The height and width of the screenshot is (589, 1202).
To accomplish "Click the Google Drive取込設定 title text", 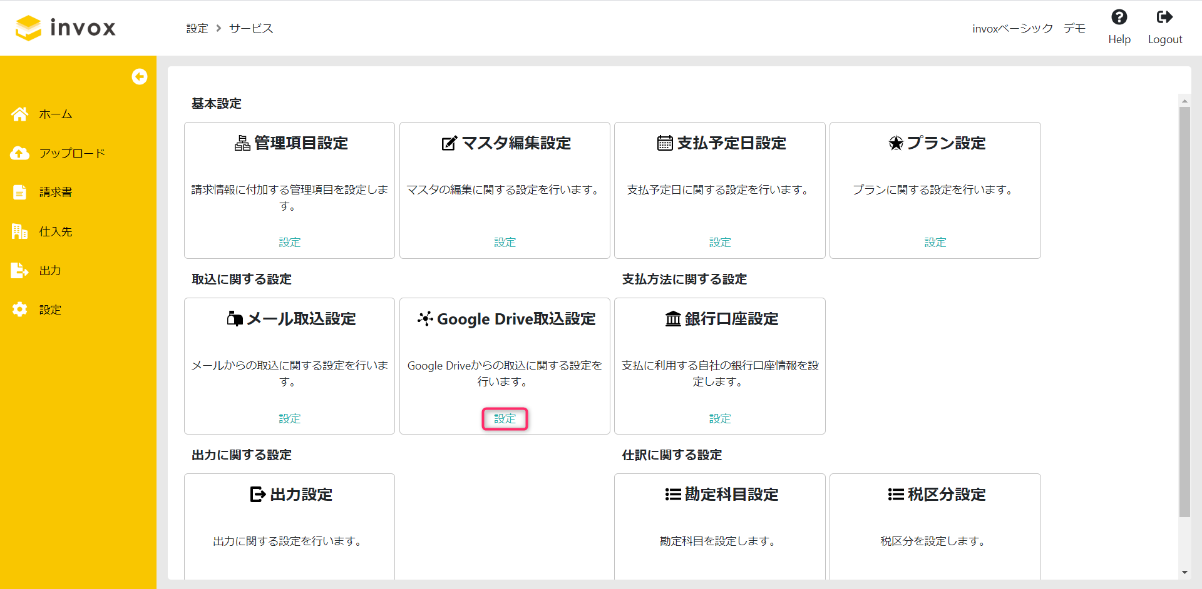I will (x=516, y=319).
